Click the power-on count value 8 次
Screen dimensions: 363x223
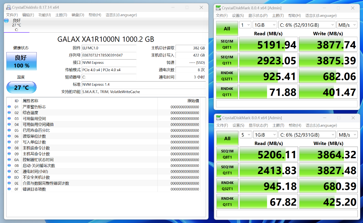(190, 70)
